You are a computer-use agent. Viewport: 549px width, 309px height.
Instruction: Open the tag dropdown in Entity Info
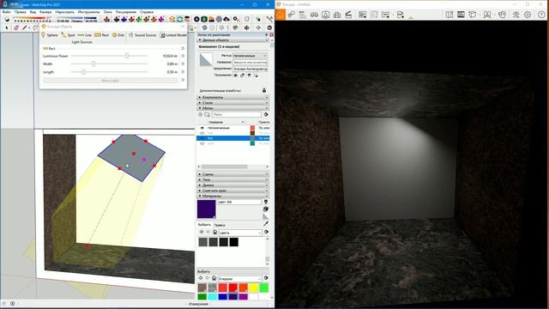click(x=250, y=56)
